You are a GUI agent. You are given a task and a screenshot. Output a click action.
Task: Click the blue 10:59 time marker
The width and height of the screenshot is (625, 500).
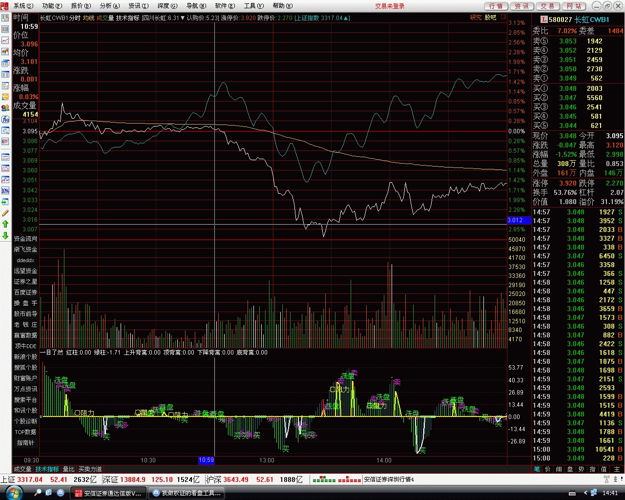pyautogui.click(x=206, y=460)
